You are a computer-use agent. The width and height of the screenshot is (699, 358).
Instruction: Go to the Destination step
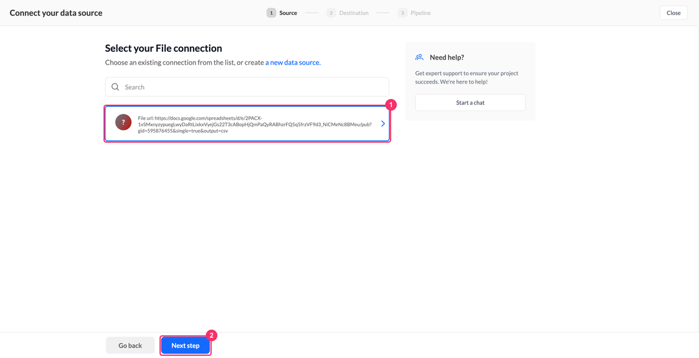(348, 13)
